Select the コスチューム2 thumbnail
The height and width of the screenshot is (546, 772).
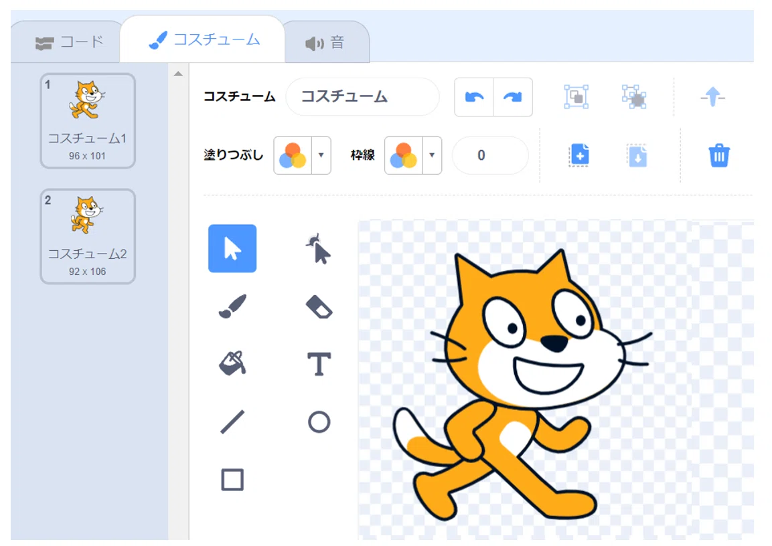click(x=88, y=236)
